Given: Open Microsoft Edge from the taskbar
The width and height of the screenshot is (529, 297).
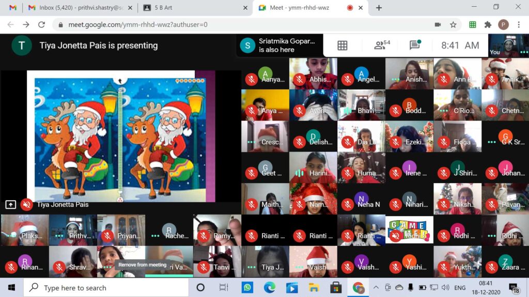Looking at the screenshot, I should pyautogui.click(x=270, y=288).
